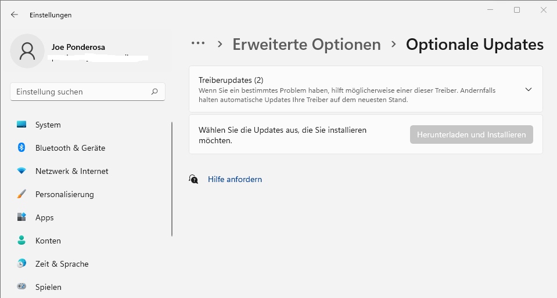This screenshot has height=298, width=557.
Task: Open the breadcrumb ellipsis menu
Action: tap(198, 43)
